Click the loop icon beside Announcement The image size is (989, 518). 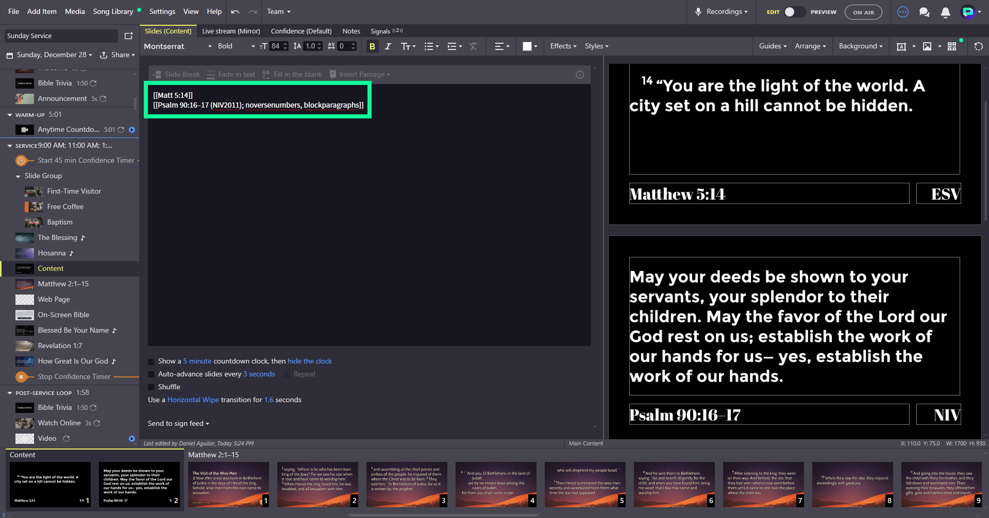pos(103,99)
